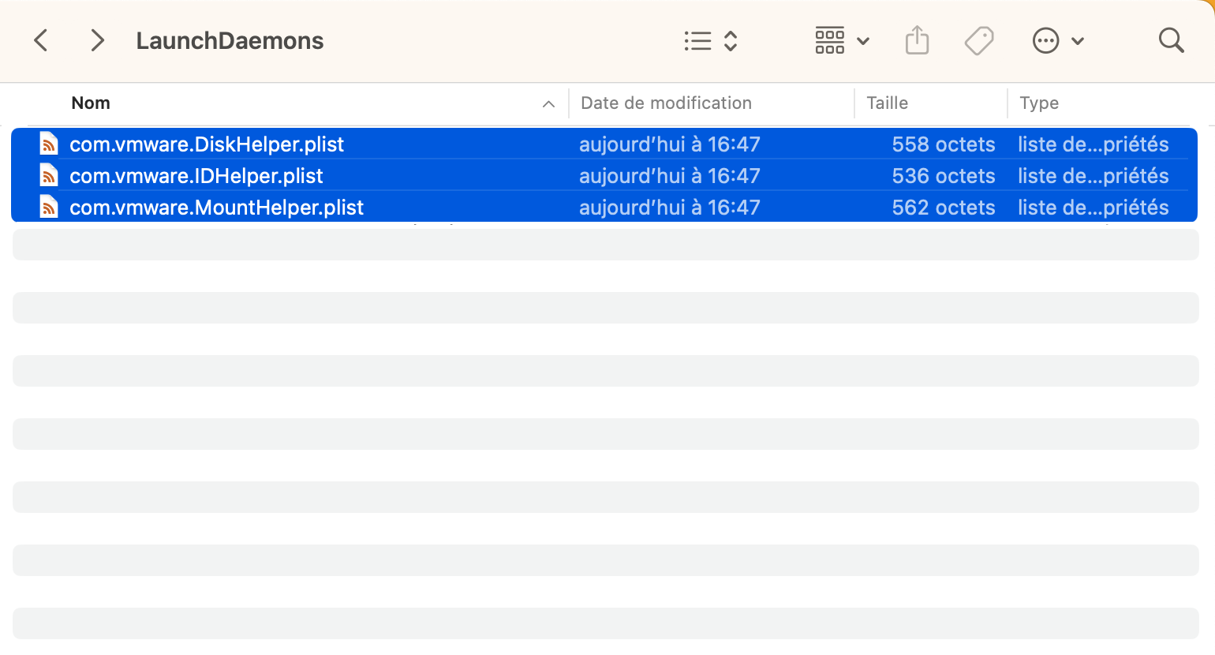
Task: Select com.vmware.DiskHelper.plist file
Action: (x=207, y=144)
